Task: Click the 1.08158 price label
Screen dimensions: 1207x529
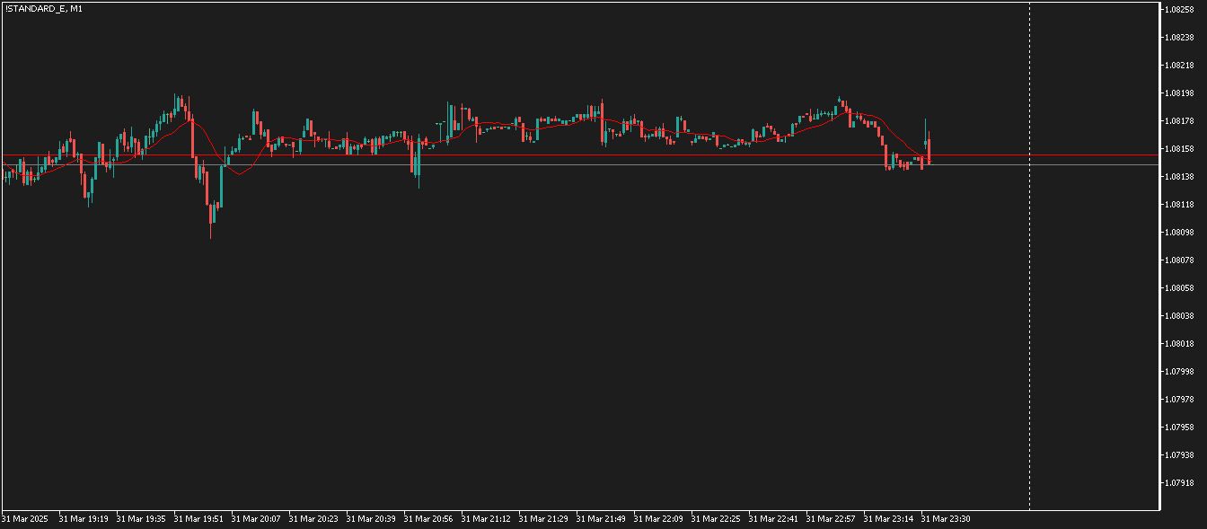Action: pyautogui.click(x=1178, y=149)
